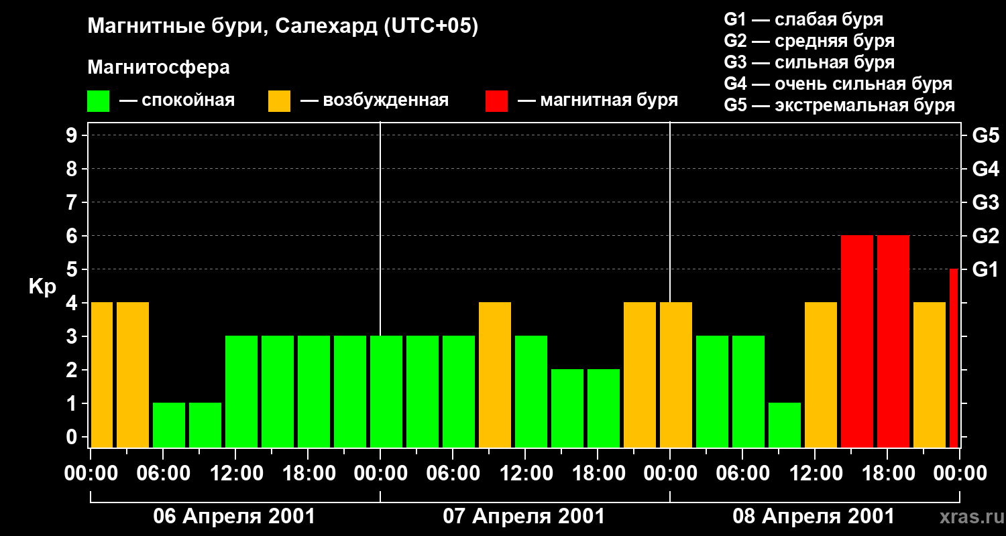Viewport: 1006px width, 536px height.
Task: Click the '06 Апреля 2001' date label
Action: pos(234,517)
